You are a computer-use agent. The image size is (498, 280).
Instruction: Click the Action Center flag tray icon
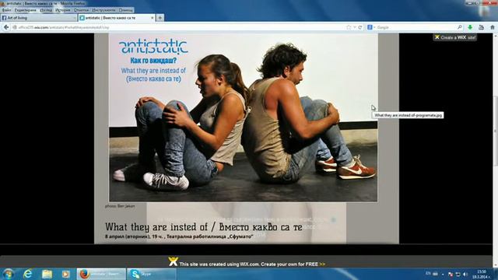[451, 274]
